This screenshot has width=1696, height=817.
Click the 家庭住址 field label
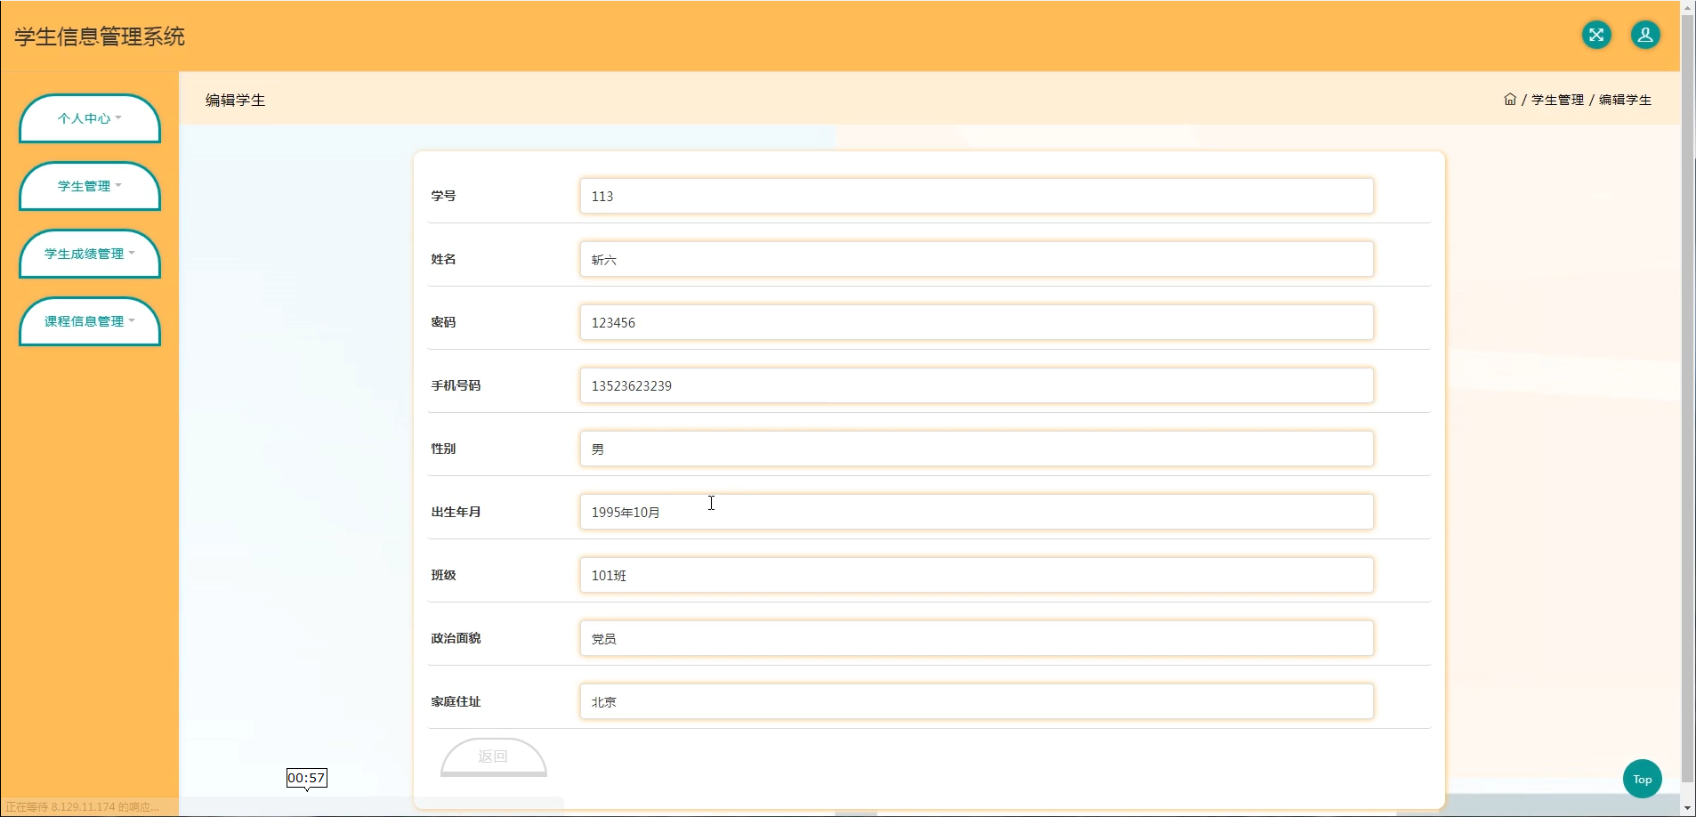pos(456,701)
